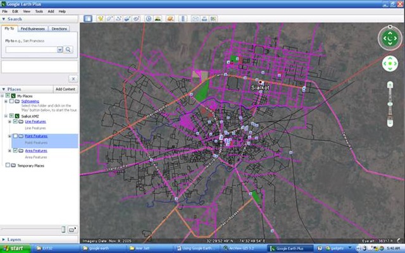This screenshot has height=253, width=405.
Task: Switch to Sky/planet view icon
Action: (170, 18)
